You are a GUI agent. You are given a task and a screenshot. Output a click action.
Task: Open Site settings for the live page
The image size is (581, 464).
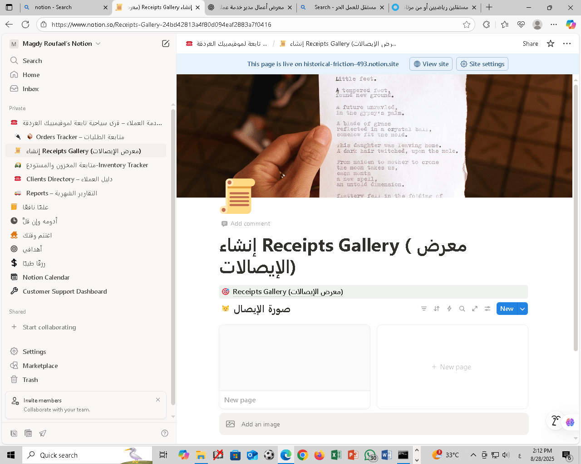pos(482,64)
